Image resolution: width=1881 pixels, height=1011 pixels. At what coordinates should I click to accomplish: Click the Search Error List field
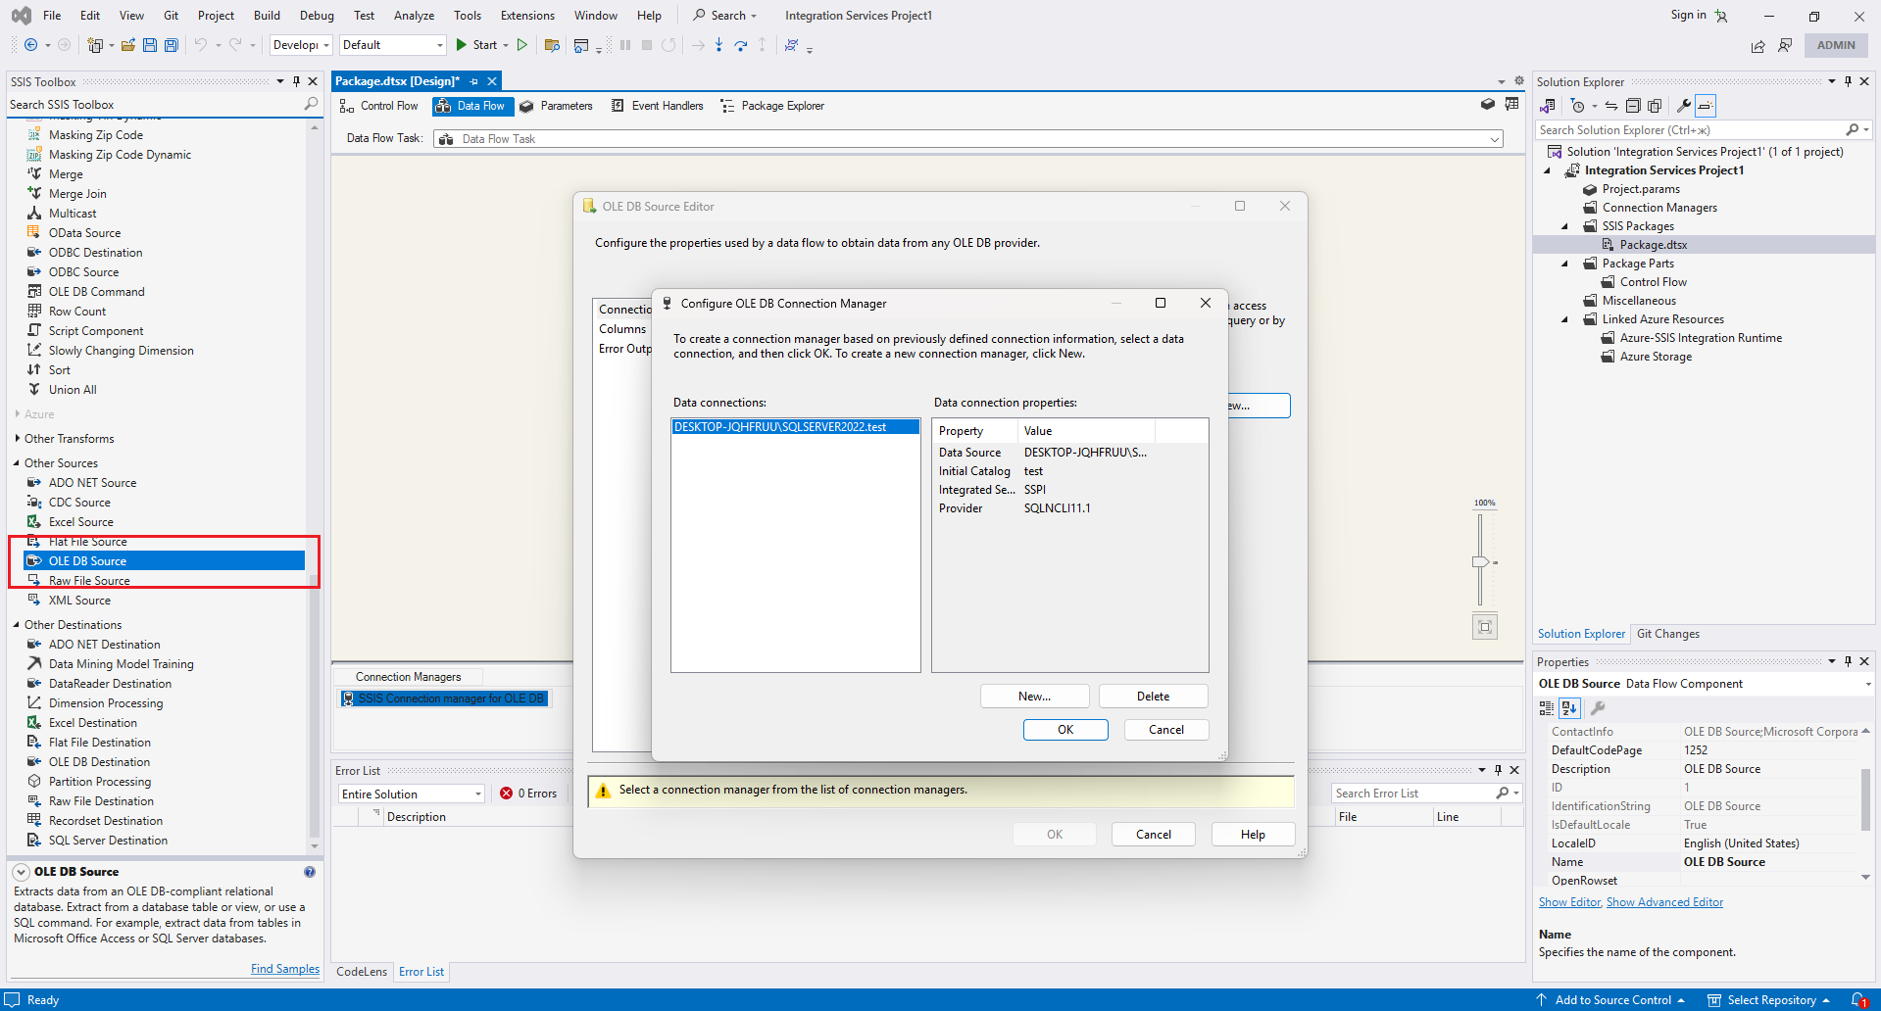coord(1411,794)
